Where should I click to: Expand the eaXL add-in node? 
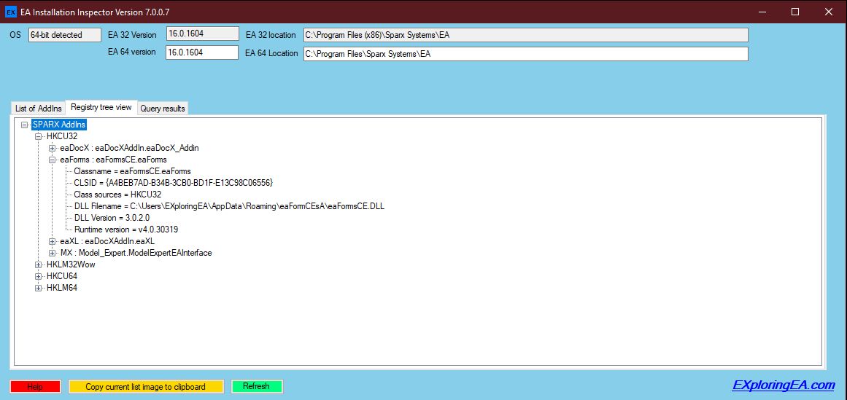pyautogui.click(x=53, y=241)
